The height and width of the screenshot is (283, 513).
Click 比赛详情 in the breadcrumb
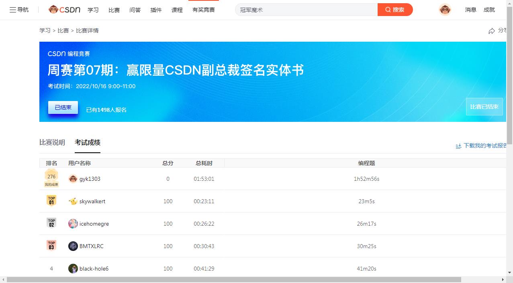click(87, 30)
